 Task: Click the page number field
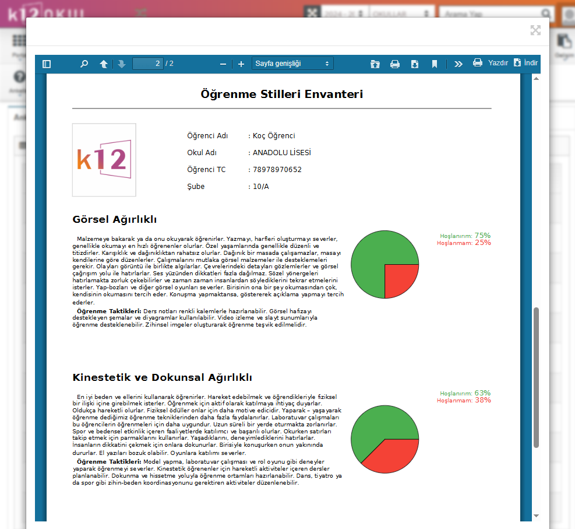pyautogui.click(x=148, y=64)
